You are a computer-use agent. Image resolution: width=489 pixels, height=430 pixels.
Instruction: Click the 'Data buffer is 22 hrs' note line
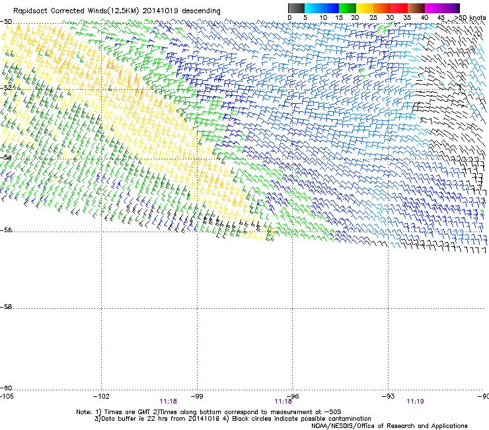(233, 419)
